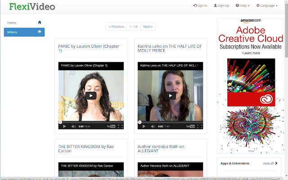Click the chevron next to view all
Image resolution: width=288 pixels, height=180 pixels.
coord(276,163)
